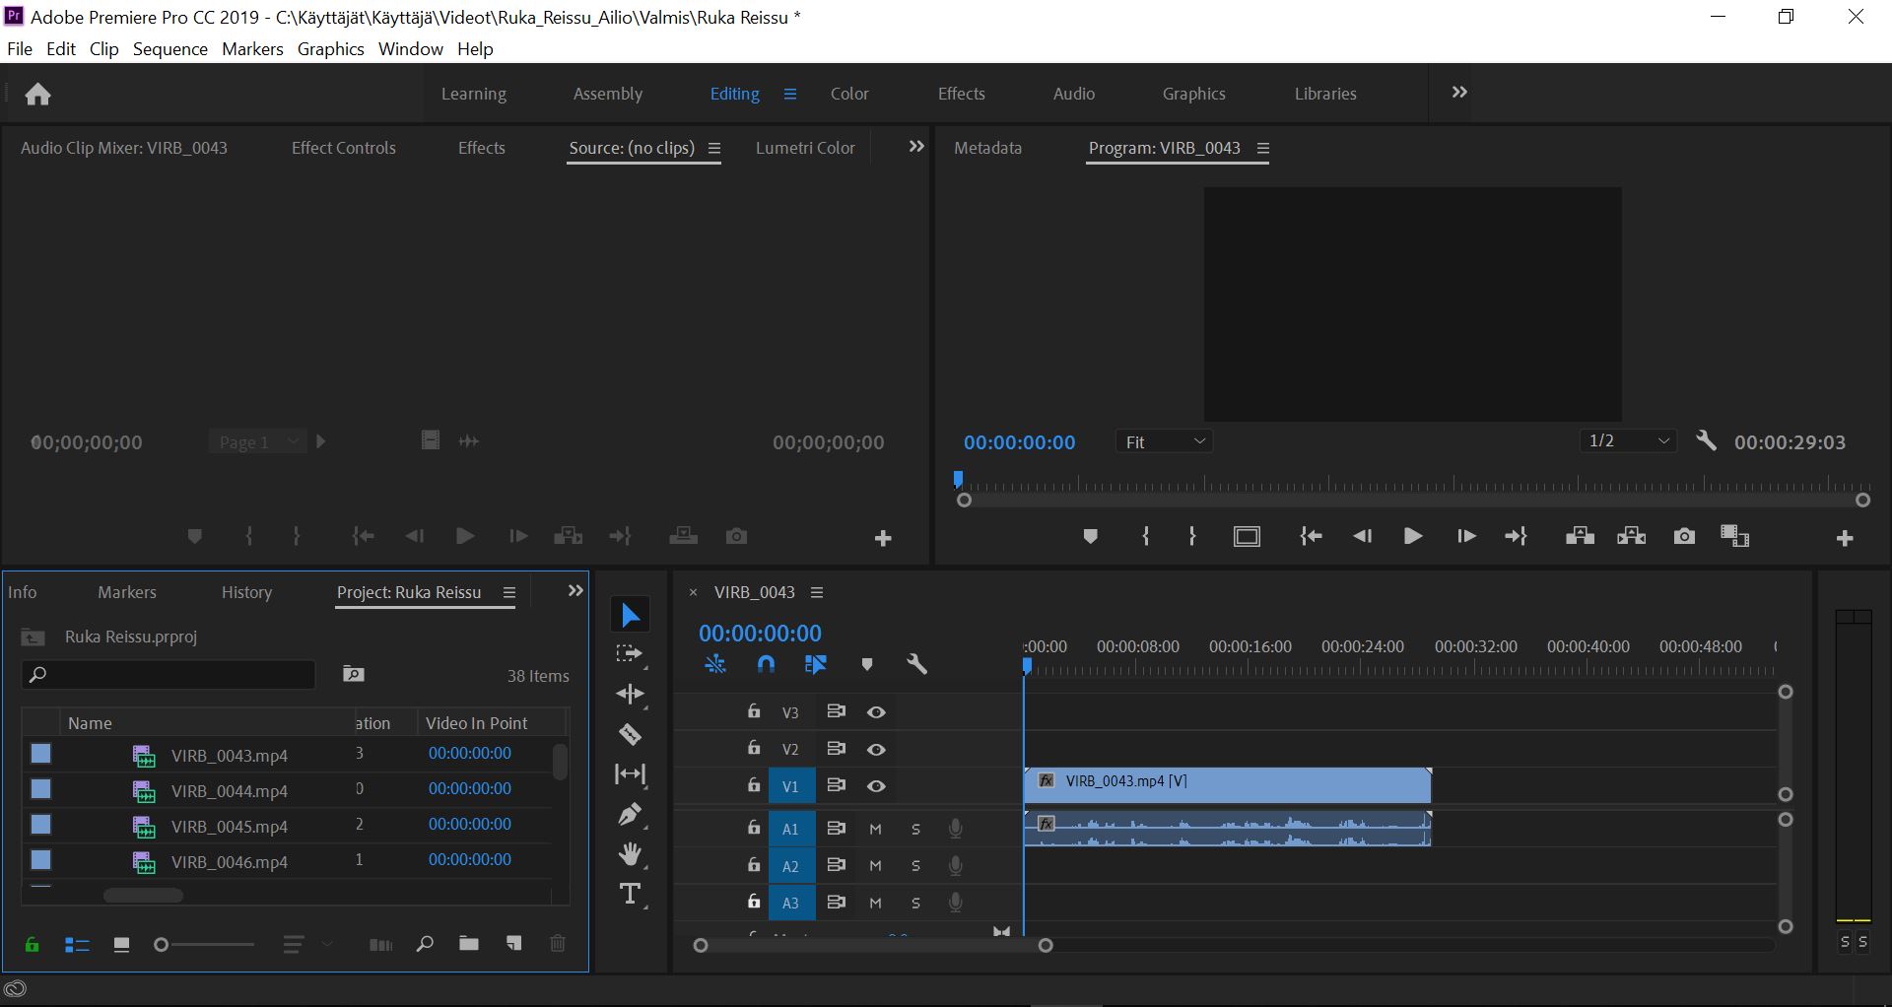
Task: Toggle project writable lock icon
Action: [x=32, y=945]
